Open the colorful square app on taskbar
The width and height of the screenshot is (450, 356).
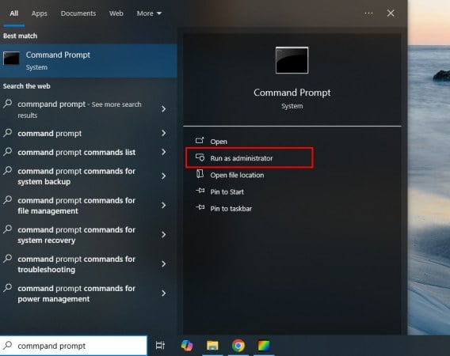[264, 346]
